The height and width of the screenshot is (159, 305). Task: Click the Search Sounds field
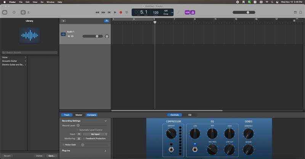tap(30, 52)
